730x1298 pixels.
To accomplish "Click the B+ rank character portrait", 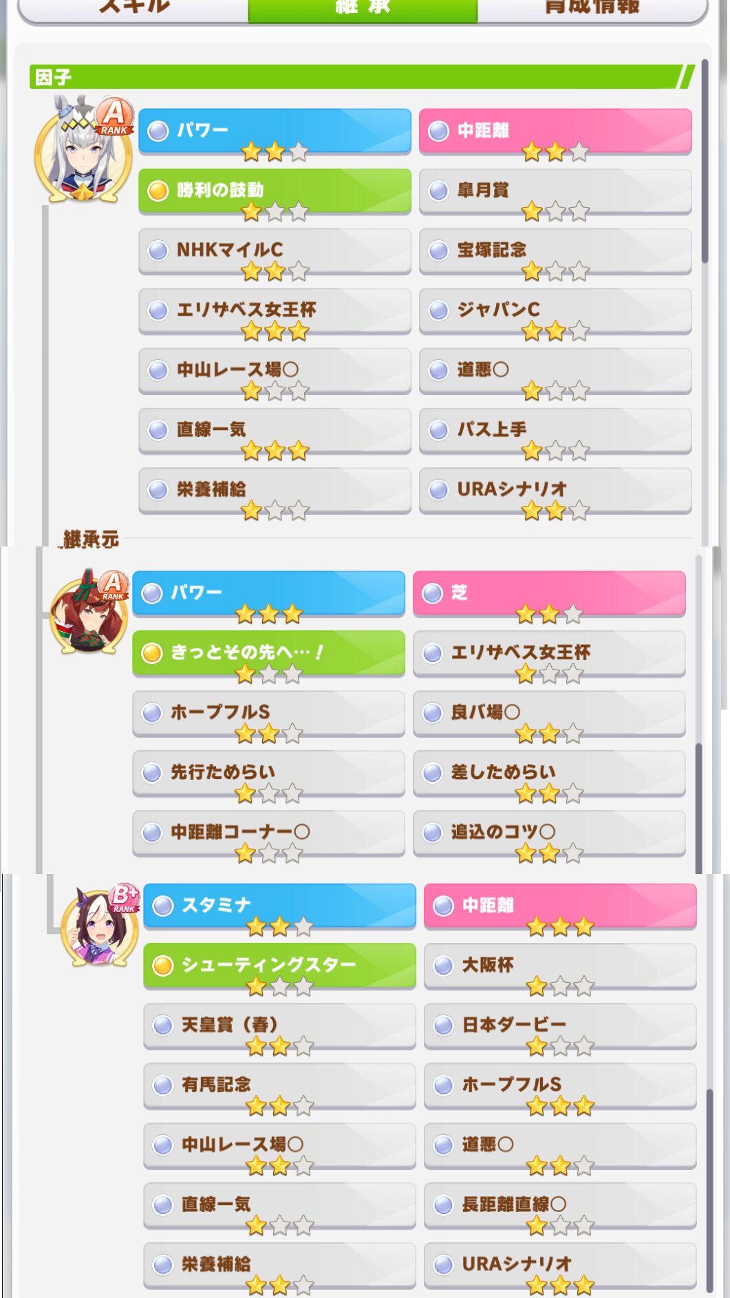I will (100, 924).
